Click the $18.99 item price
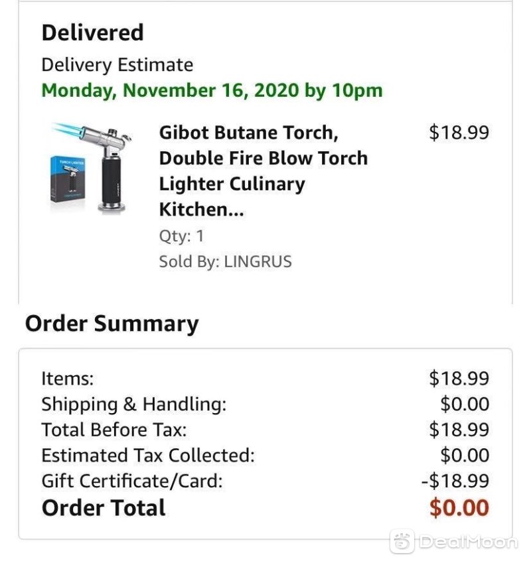Viewport: 531px width, 563px height. [x=459, y=132]
